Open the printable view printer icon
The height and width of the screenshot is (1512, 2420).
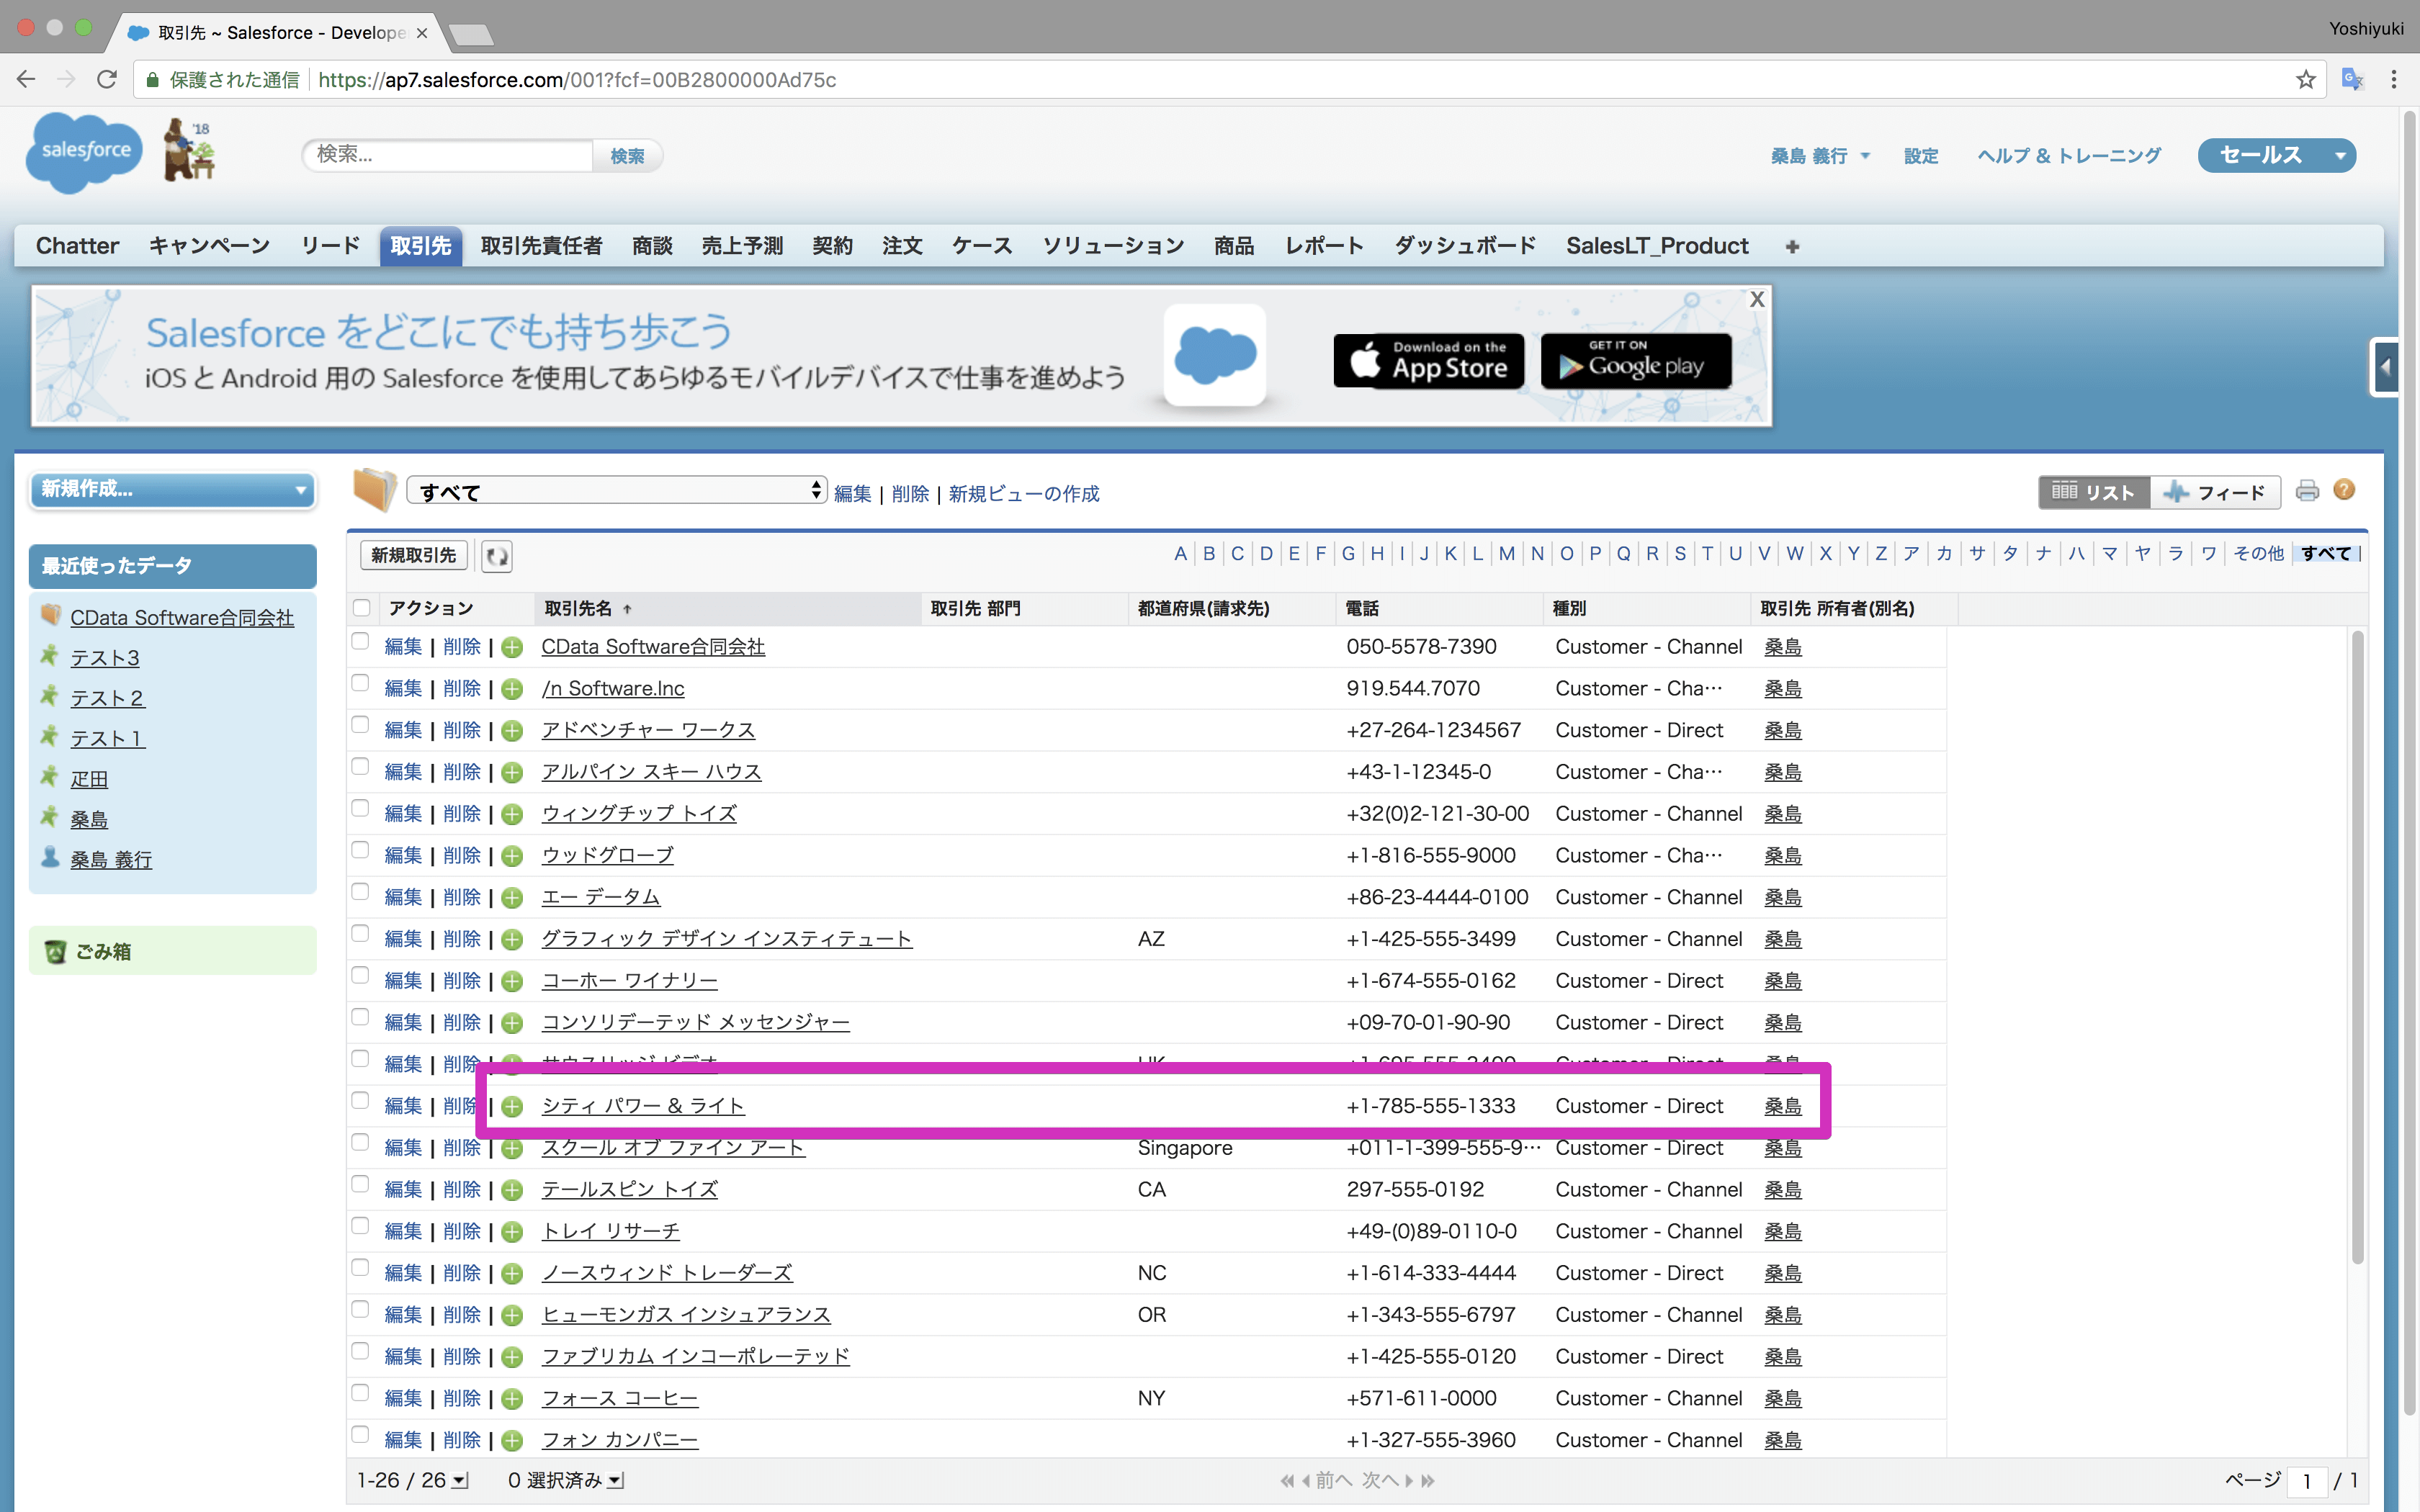[x=2307, y=490]
